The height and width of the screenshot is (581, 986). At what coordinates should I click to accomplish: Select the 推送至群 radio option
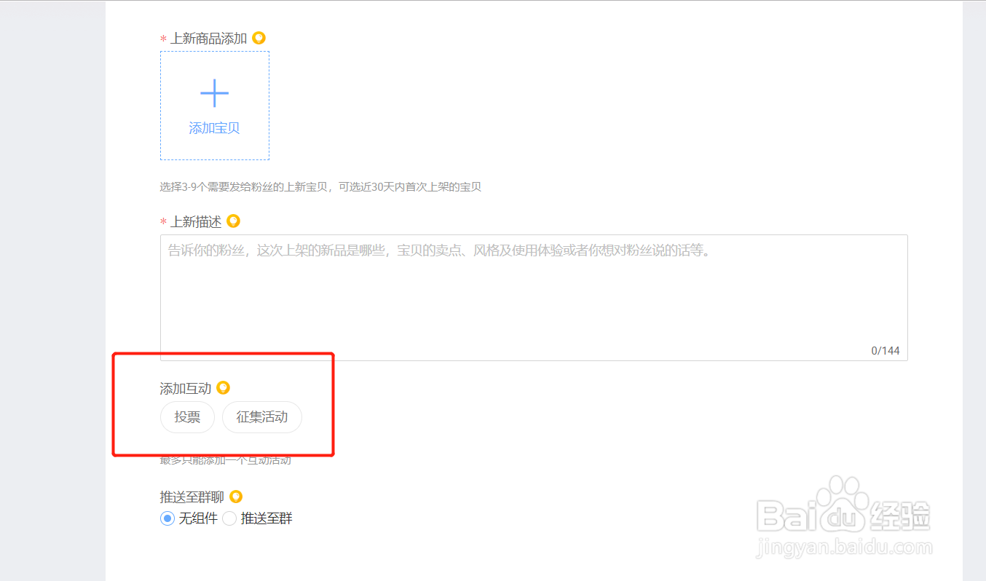pyautogui.click(x=229, y=519)
